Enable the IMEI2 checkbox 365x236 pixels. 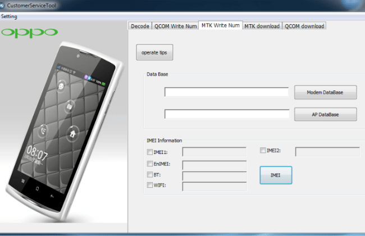click(x=263, y=150)
